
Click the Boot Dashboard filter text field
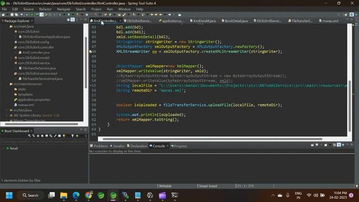click(44, 141)
